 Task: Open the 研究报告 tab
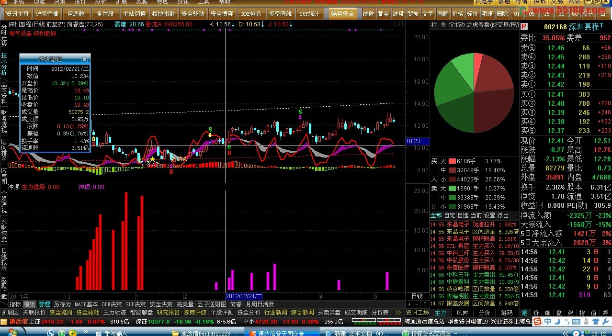tap(168, 313)
